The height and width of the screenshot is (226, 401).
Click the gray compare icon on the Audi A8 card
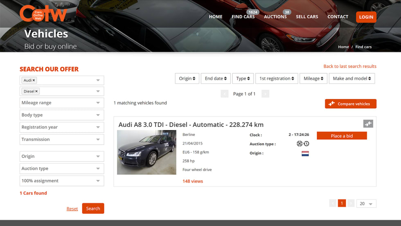[x=368, y=124]
